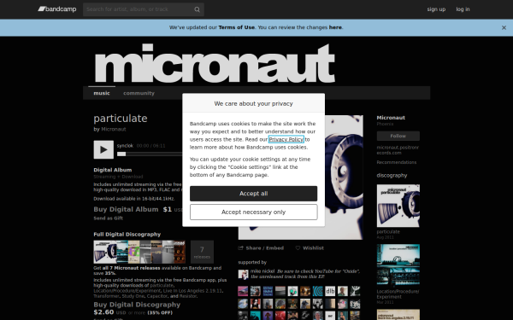Open mike nickel's supporter avatar

click(x=243, y=274)
